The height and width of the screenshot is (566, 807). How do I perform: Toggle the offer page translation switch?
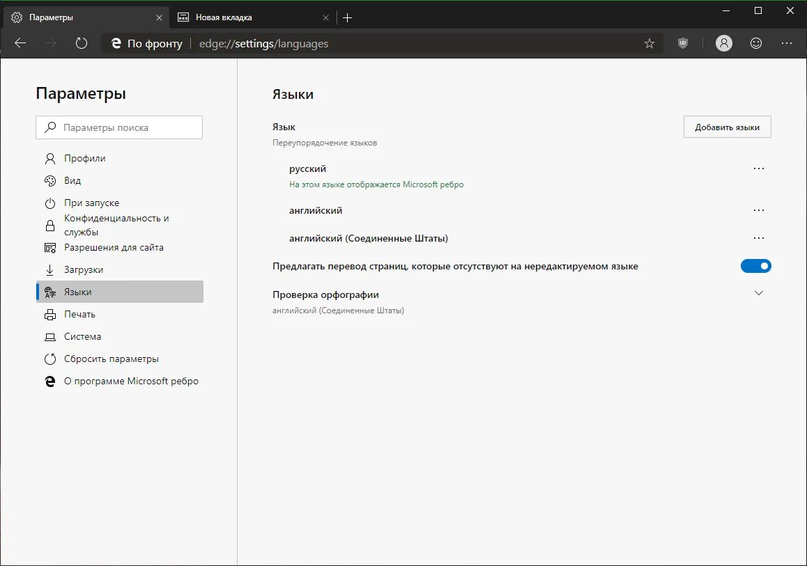tap(755, 266)
